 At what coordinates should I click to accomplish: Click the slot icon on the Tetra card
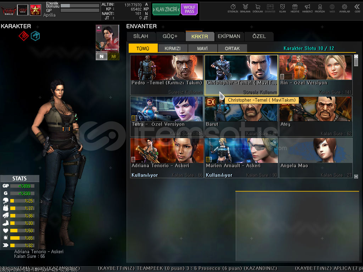click(134, 118)
